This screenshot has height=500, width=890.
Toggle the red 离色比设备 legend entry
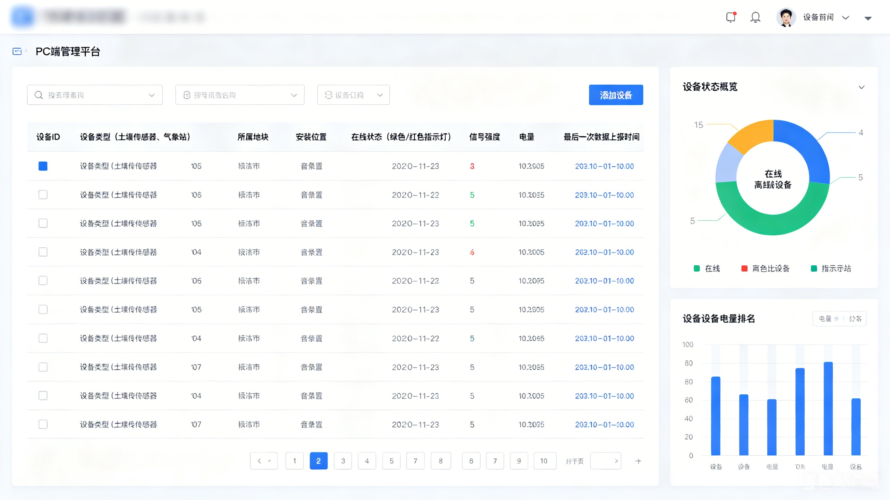click(765, 268)
